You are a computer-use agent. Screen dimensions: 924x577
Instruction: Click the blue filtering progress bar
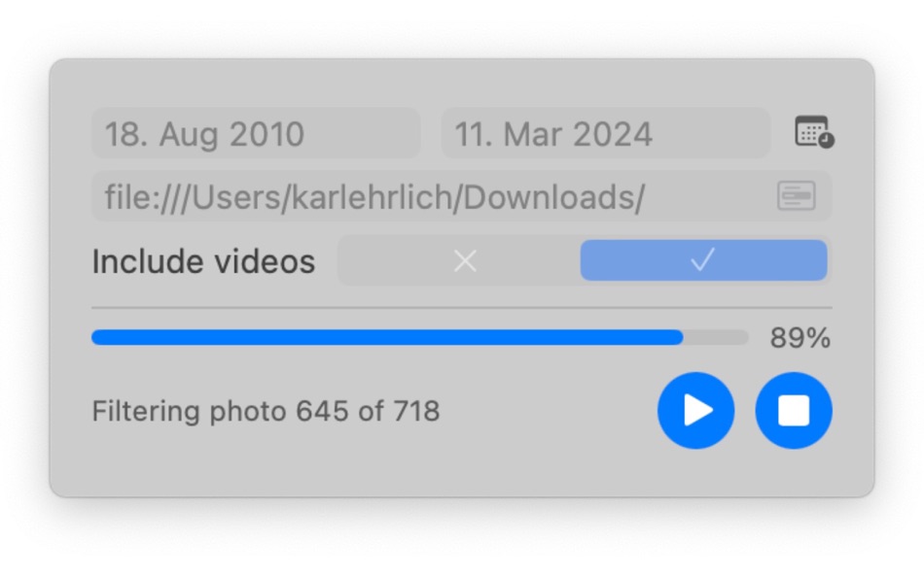(x=419, y=337)
